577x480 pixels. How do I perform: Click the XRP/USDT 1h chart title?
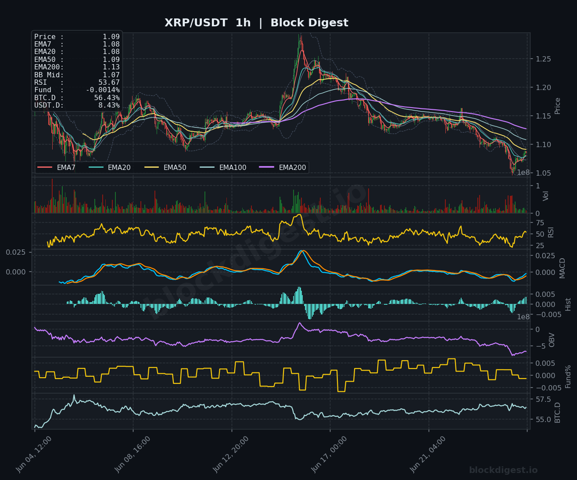click(256, 23)
